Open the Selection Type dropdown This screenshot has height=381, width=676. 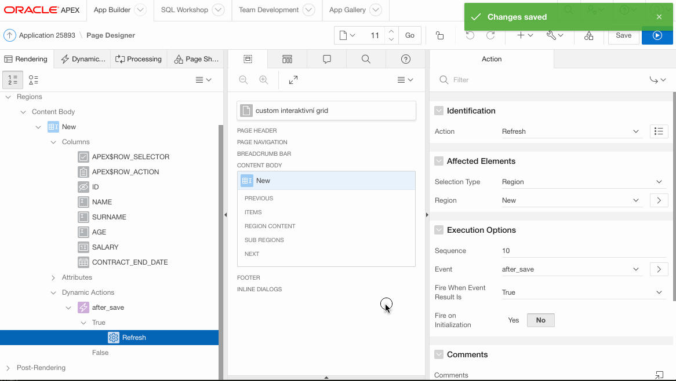[x=582, y=182]
